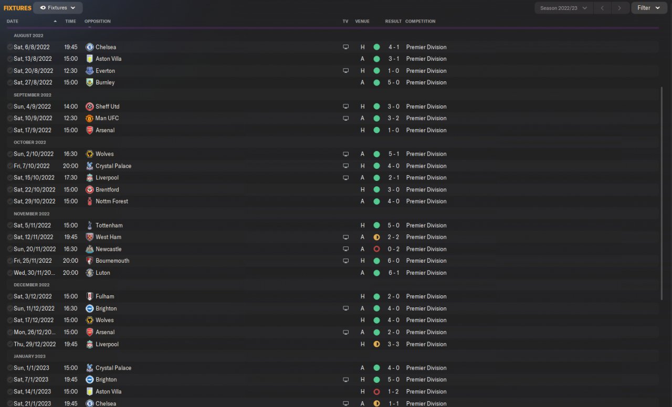Click the vertical scrollbar of the fixtures list
This screenshot has height=407, width=672.
click(662, 194)
